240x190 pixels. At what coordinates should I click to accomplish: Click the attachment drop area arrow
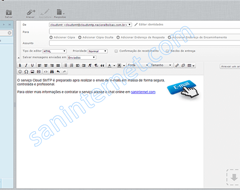click(x=234, y=177)
